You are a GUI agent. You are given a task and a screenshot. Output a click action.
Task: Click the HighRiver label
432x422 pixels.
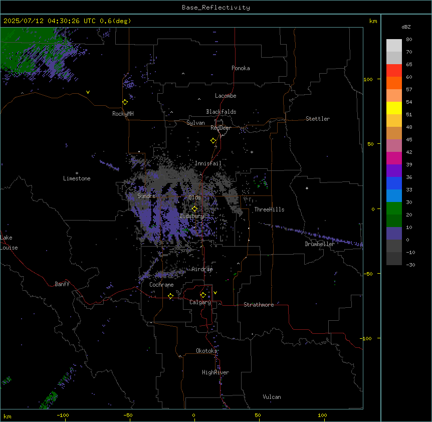pos(215,372)
